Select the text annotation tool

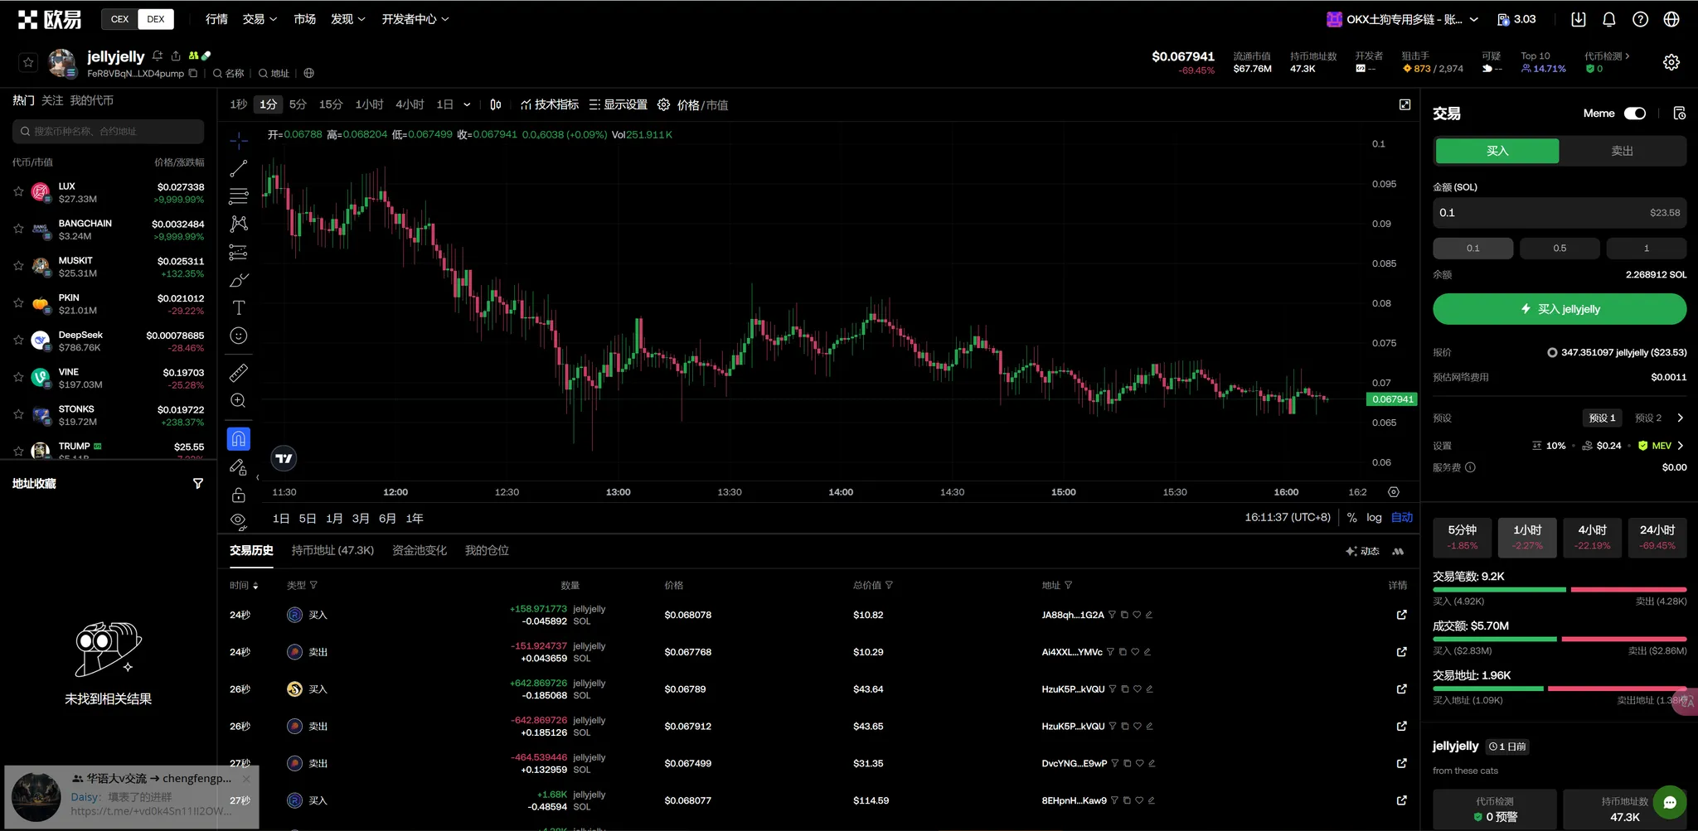[239, 308]
